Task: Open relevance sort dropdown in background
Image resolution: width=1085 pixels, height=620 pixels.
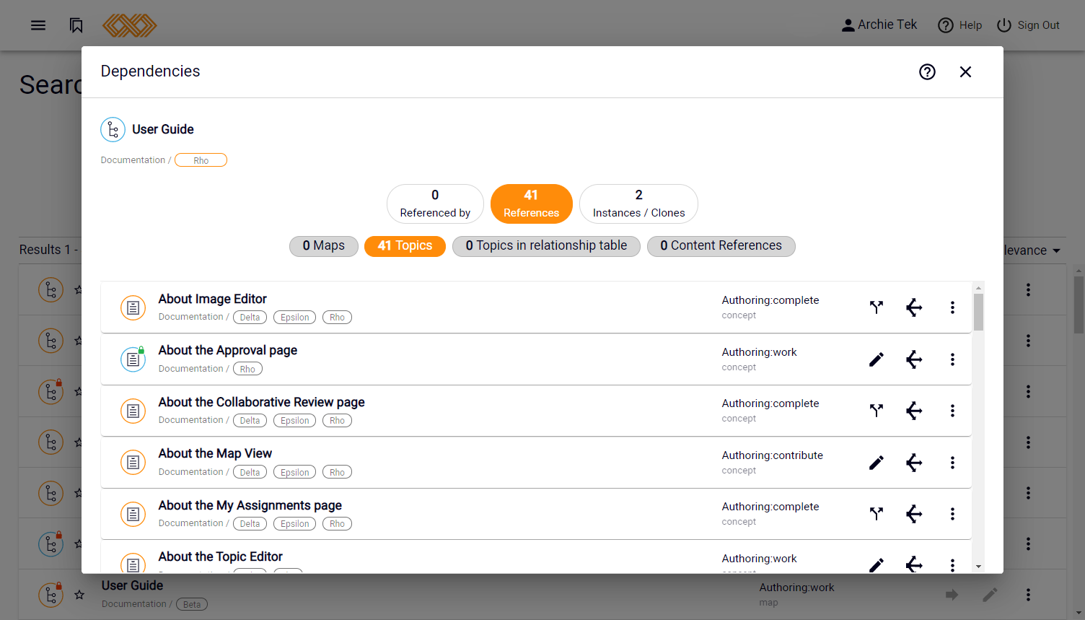Action: [1032, 250]
